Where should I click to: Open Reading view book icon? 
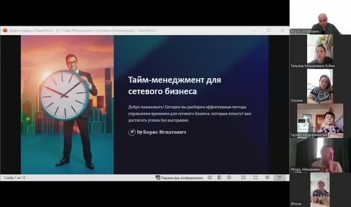(267, 177)
